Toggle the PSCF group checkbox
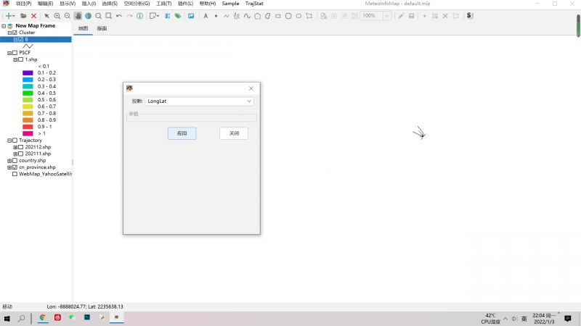 (x=15, y=53)
